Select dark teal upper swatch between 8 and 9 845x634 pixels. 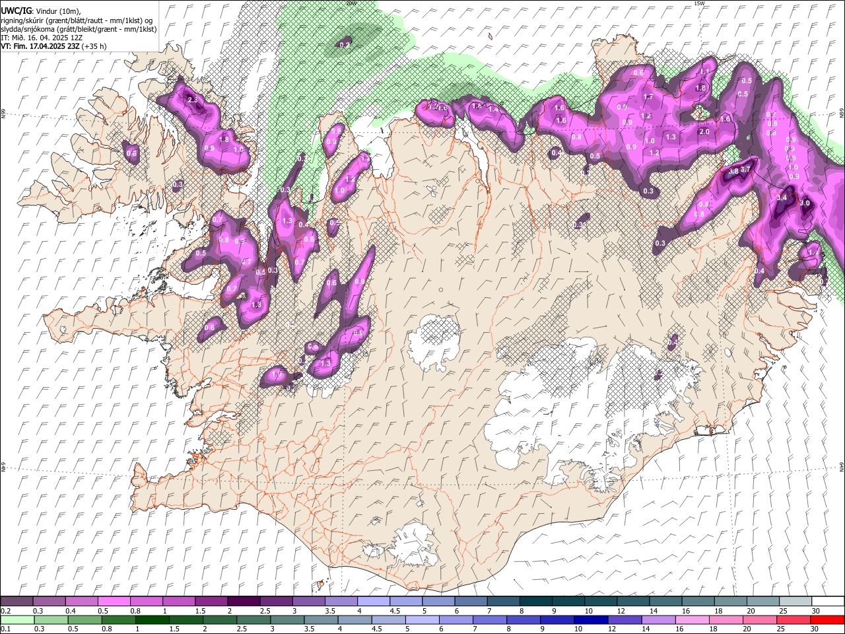(535, 601)
